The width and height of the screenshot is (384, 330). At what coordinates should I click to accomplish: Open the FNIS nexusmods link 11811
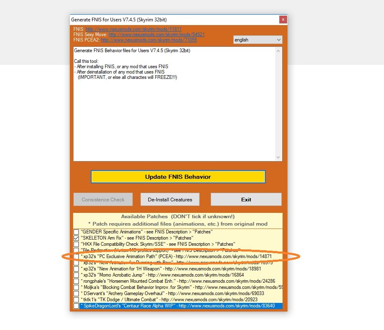[x=133, y=29]
